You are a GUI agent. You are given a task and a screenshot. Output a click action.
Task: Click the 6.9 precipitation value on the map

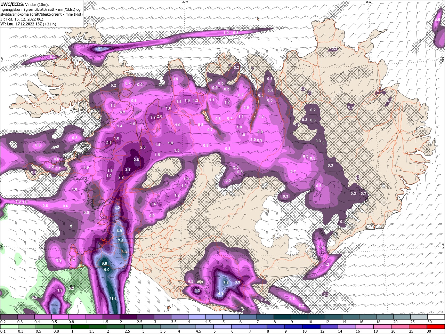(x=119, y=231)
